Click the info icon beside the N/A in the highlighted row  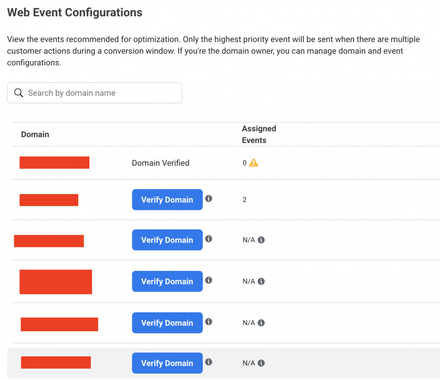261,363
